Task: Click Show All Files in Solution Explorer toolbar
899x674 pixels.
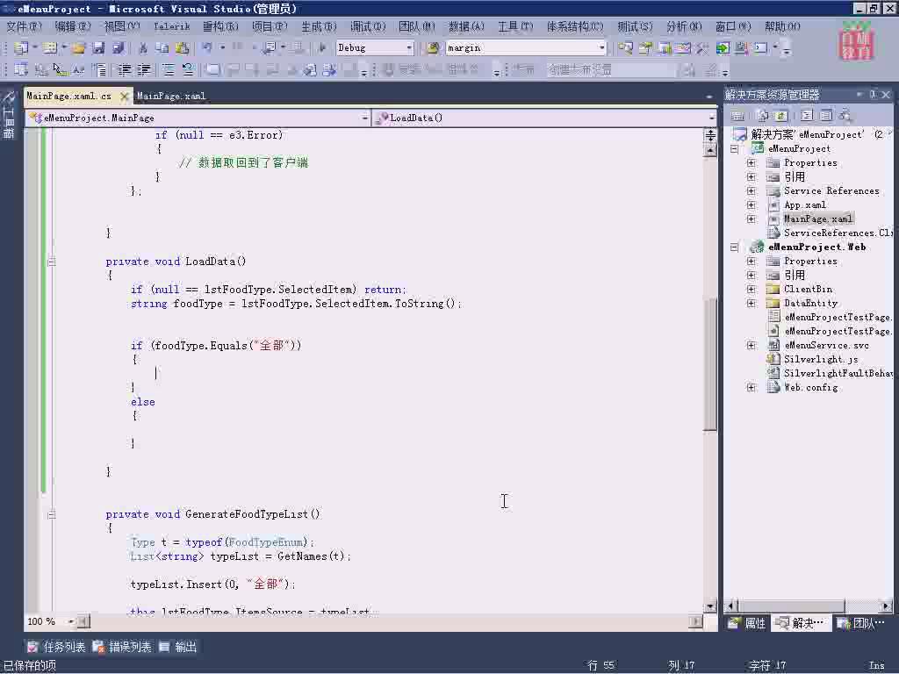Action: pos(763,116)
